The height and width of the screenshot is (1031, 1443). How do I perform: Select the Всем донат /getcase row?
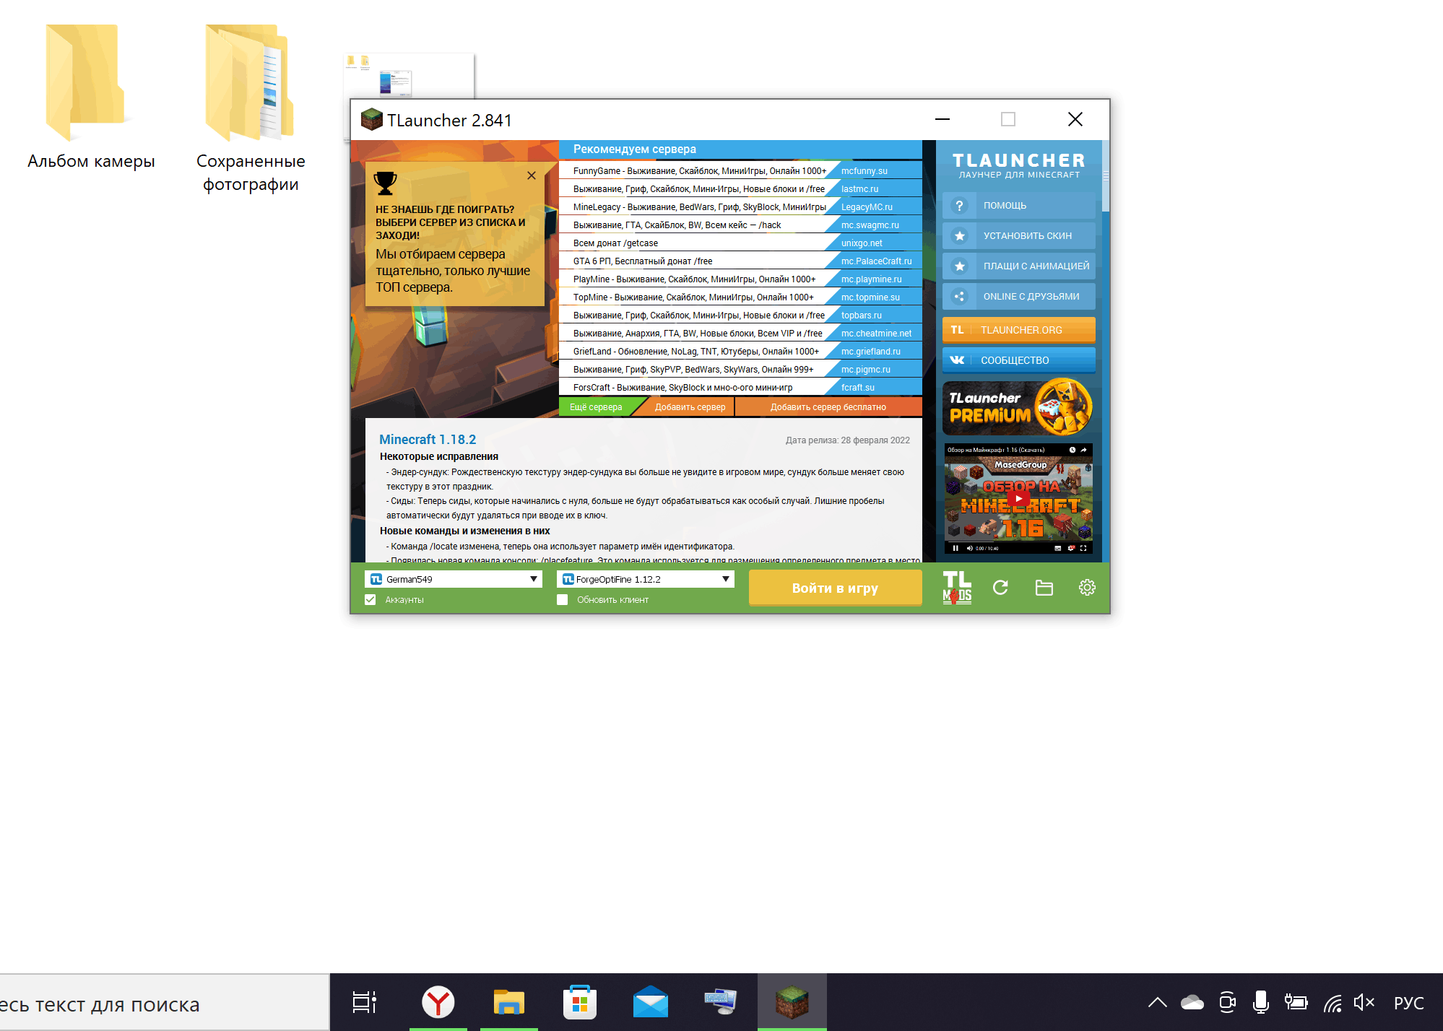[x=740, y=243]
